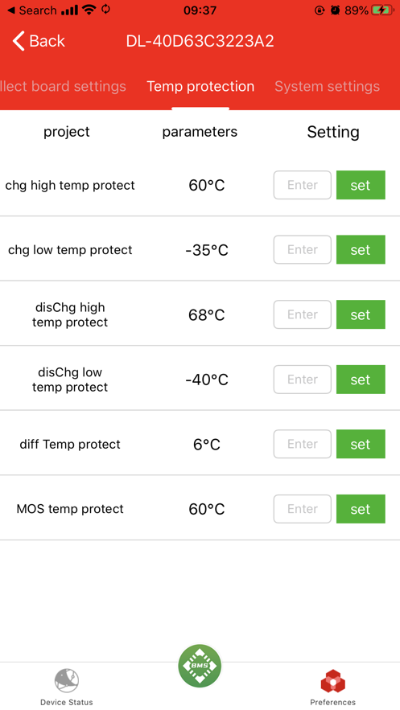Tap the Back chevron arrow
This screenshot has width=400, height=710.
19,41
